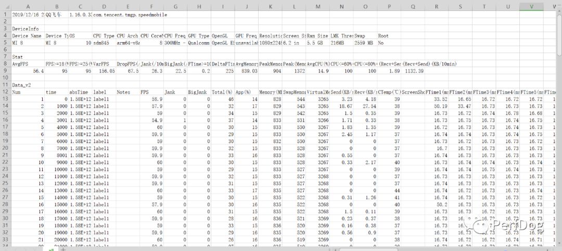Click the 3001 time cell
562x251 pixels.
[x=57, y=120]
